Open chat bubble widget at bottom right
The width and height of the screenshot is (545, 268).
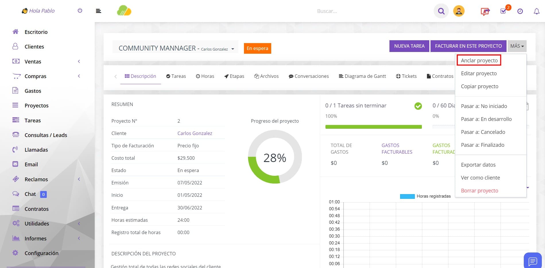533,261
